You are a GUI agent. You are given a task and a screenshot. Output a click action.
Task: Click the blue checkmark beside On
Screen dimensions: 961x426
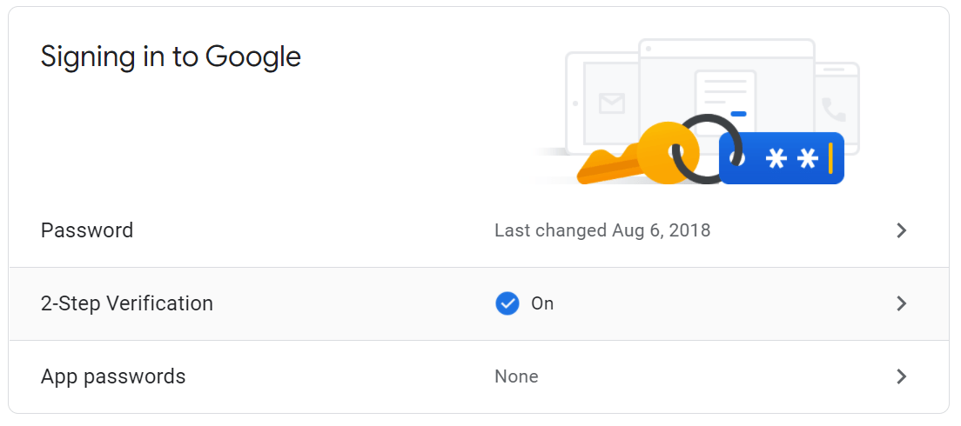click(x=507, y=303)
